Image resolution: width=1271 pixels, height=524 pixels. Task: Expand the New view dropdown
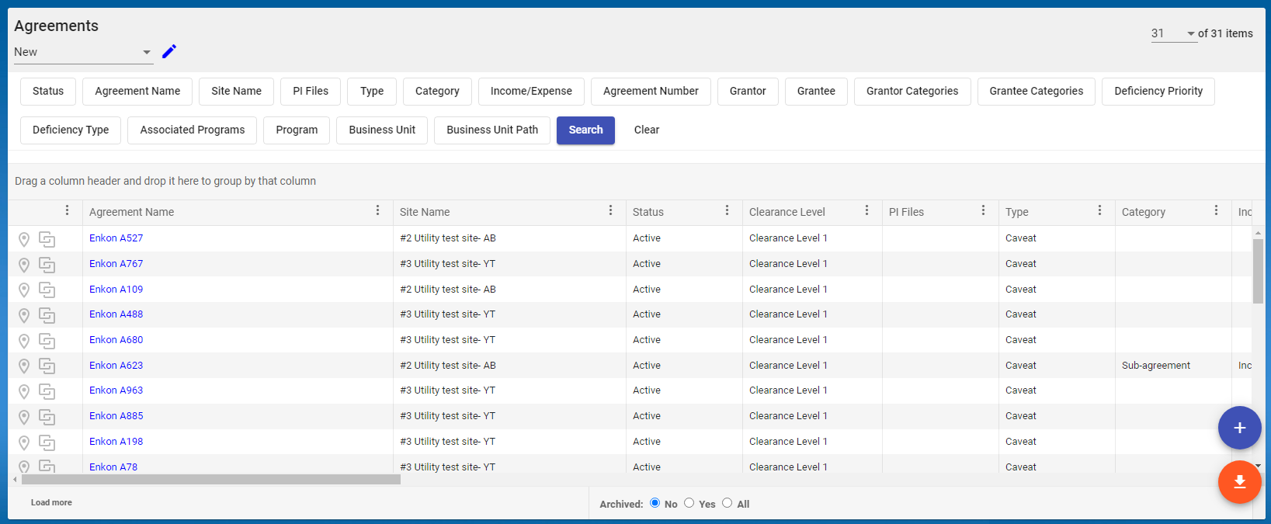146,52
